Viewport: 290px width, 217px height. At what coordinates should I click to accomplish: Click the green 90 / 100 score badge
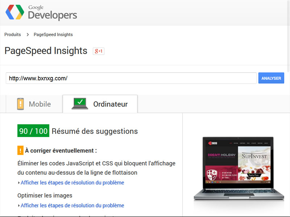click(x=33, y=131)
